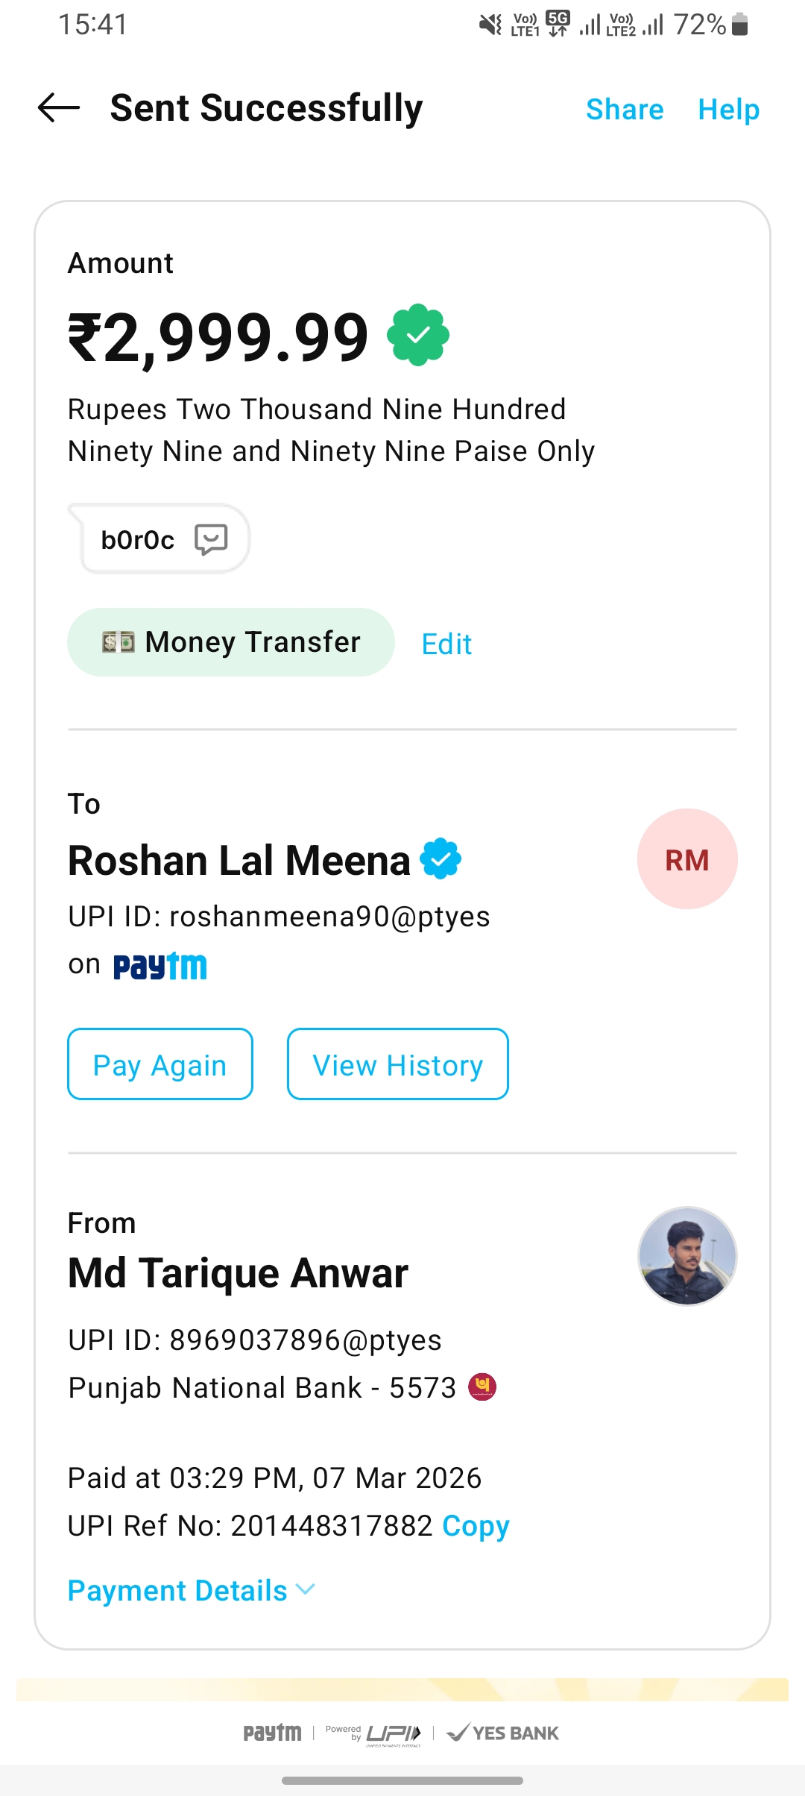Tap the battery indicator in status bar
Image resolution: width=805 pixels, height=1796 pixels.
pos(739,25)
